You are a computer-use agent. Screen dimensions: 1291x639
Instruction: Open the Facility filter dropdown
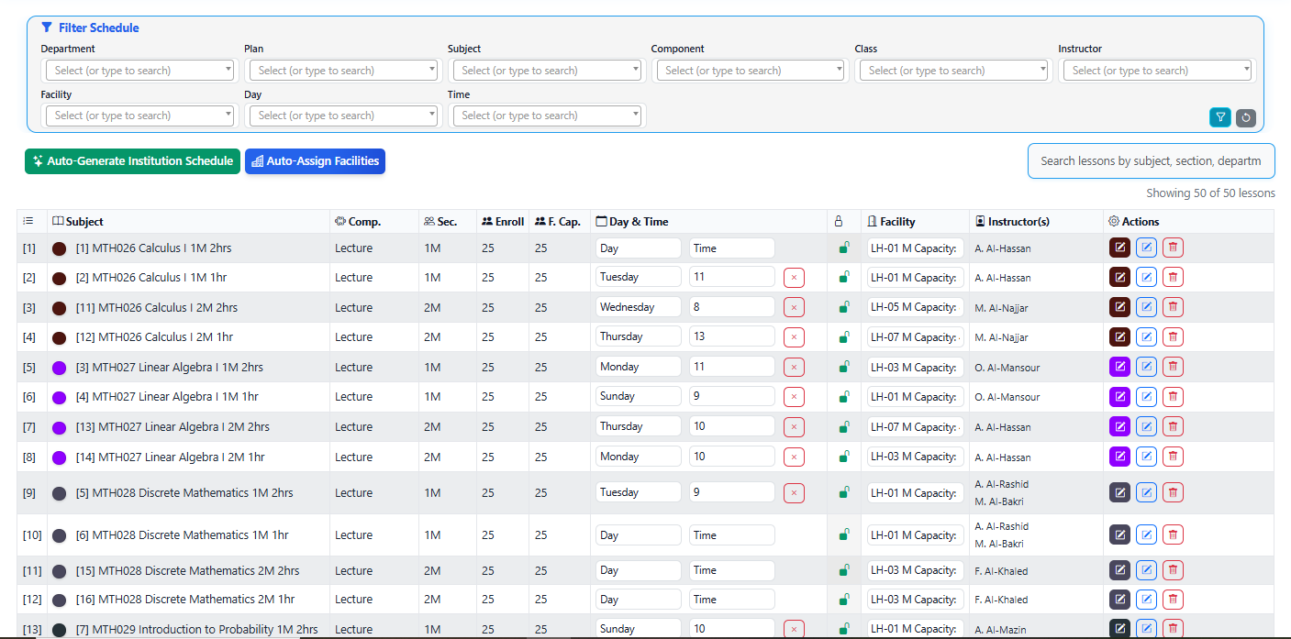139,116
